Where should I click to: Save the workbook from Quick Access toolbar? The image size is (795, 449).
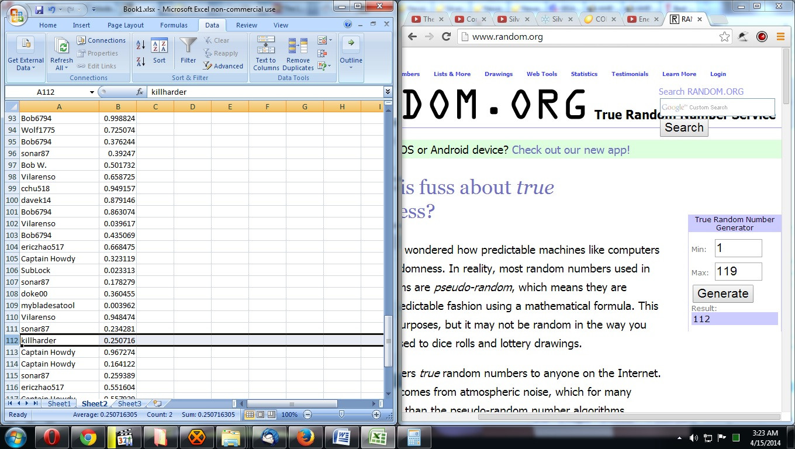39,10
